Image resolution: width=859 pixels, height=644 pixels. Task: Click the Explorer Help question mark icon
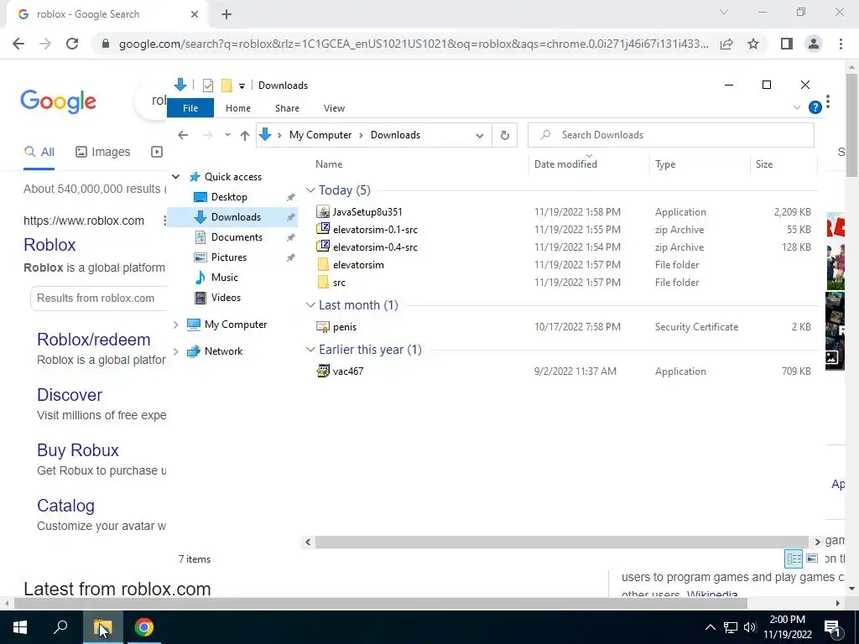815,108
